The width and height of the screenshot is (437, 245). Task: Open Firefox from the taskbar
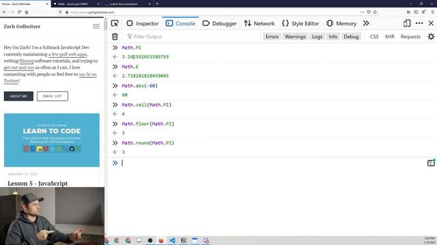point(161,240)
